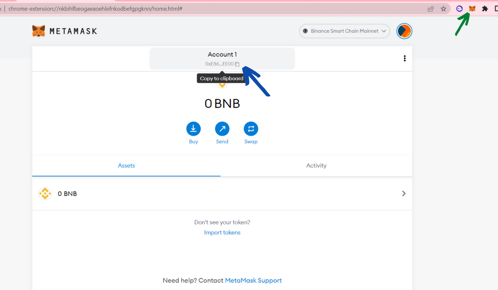Click the Send button
This screenshot has width=498, height=290.
point(222,133)
